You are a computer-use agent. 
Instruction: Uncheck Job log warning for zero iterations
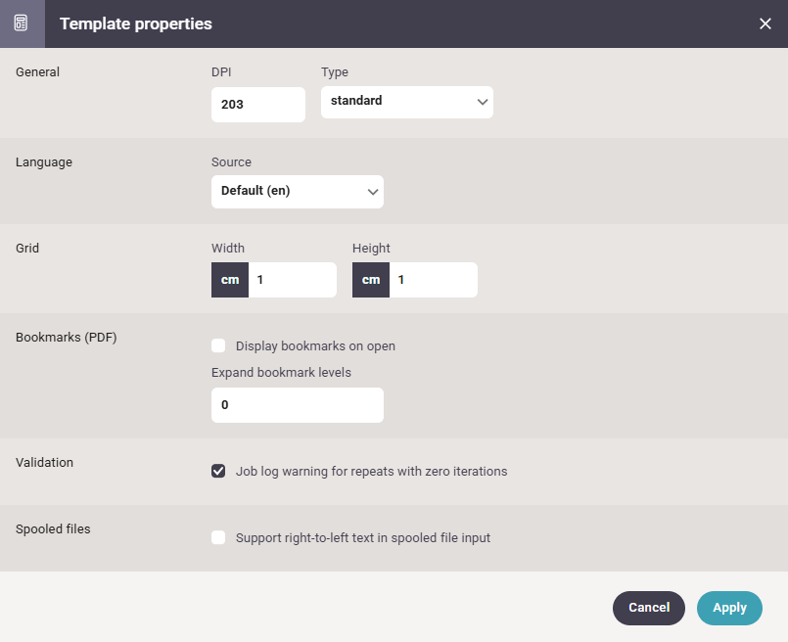click(x=218, y=471)
